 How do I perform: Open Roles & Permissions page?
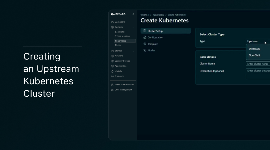pos(124,85)
